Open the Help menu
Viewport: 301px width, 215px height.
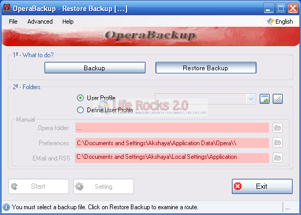point(68,21)
